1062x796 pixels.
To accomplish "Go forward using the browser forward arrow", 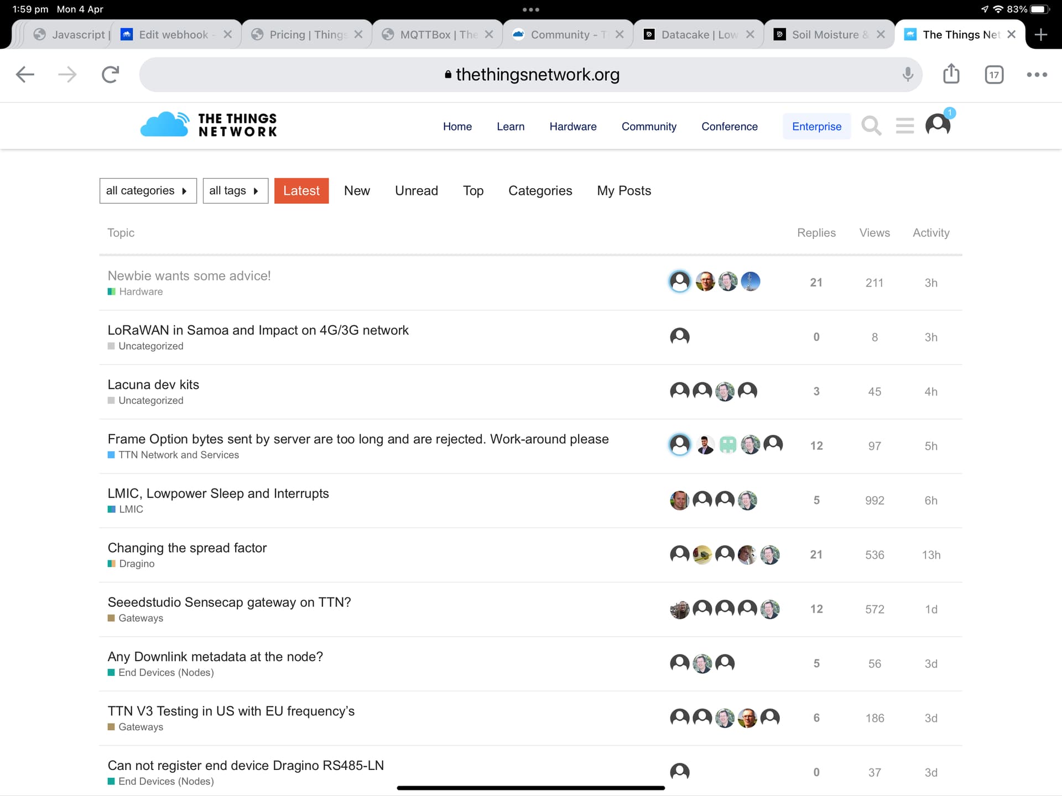I will click(x=67, y=74).
